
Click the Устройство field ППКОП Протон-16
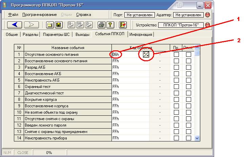(181, 25)
